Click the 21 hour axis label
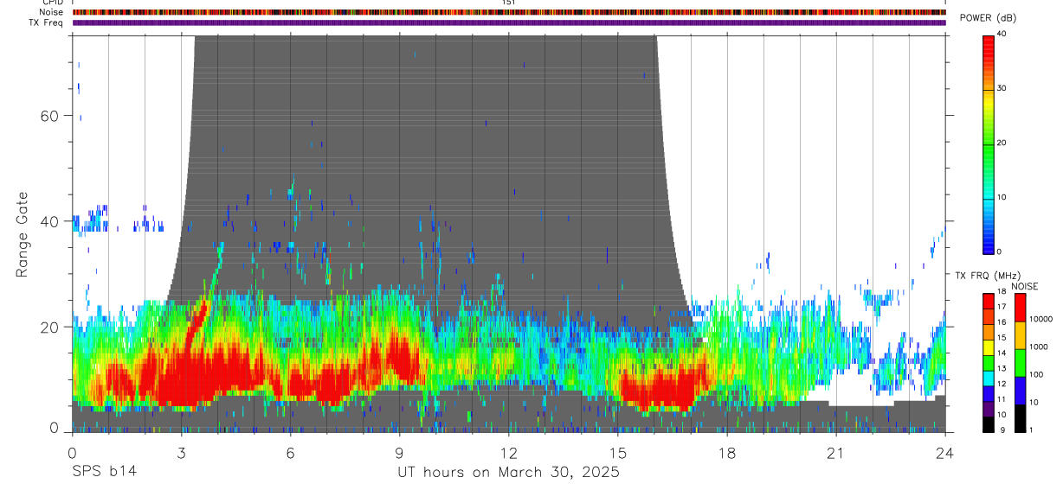The image size is (1063, 490). [835, 453]
